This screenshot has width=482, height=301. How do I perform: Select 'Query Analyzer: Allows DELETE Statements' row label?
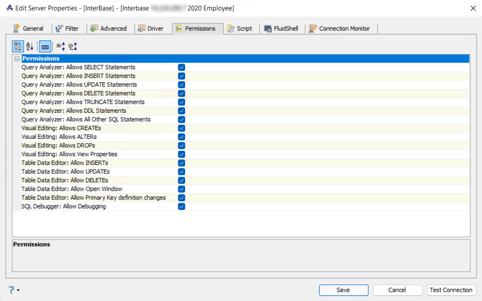78,94
